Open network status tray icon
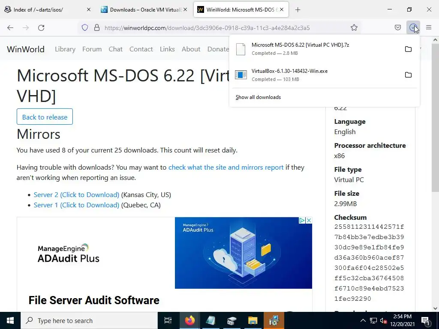This screenshot has width=439, height=329. [373, 320]
